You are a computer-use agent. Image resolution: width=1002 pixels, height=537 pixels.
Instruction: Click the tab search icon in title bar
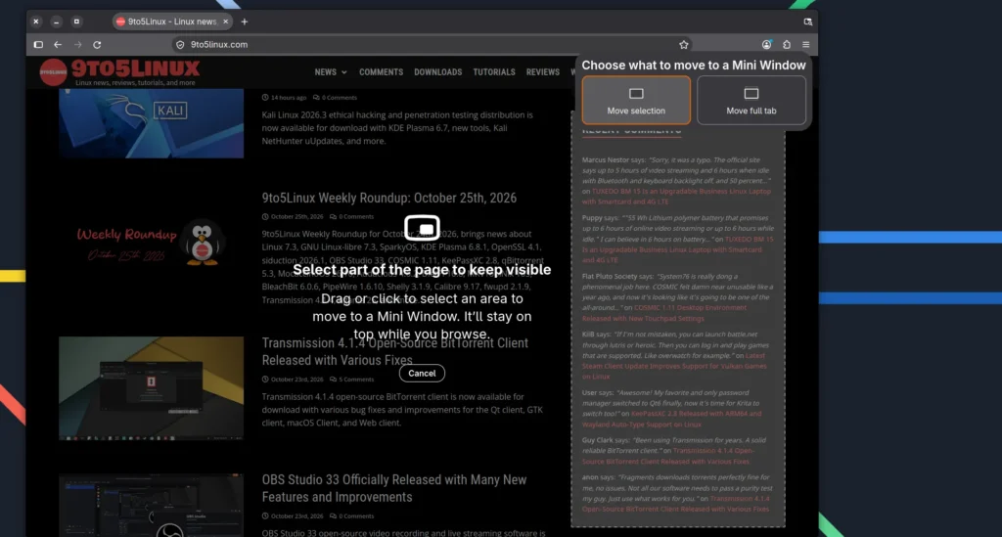pos(807,22)
